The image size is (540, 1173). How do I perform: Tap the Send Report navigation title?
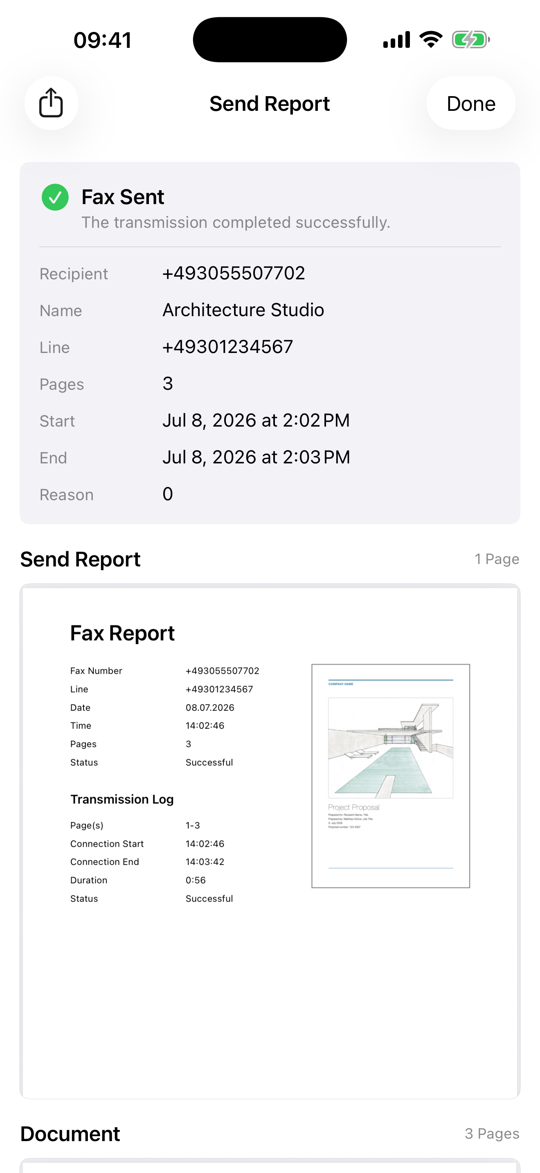coord(270,104)
